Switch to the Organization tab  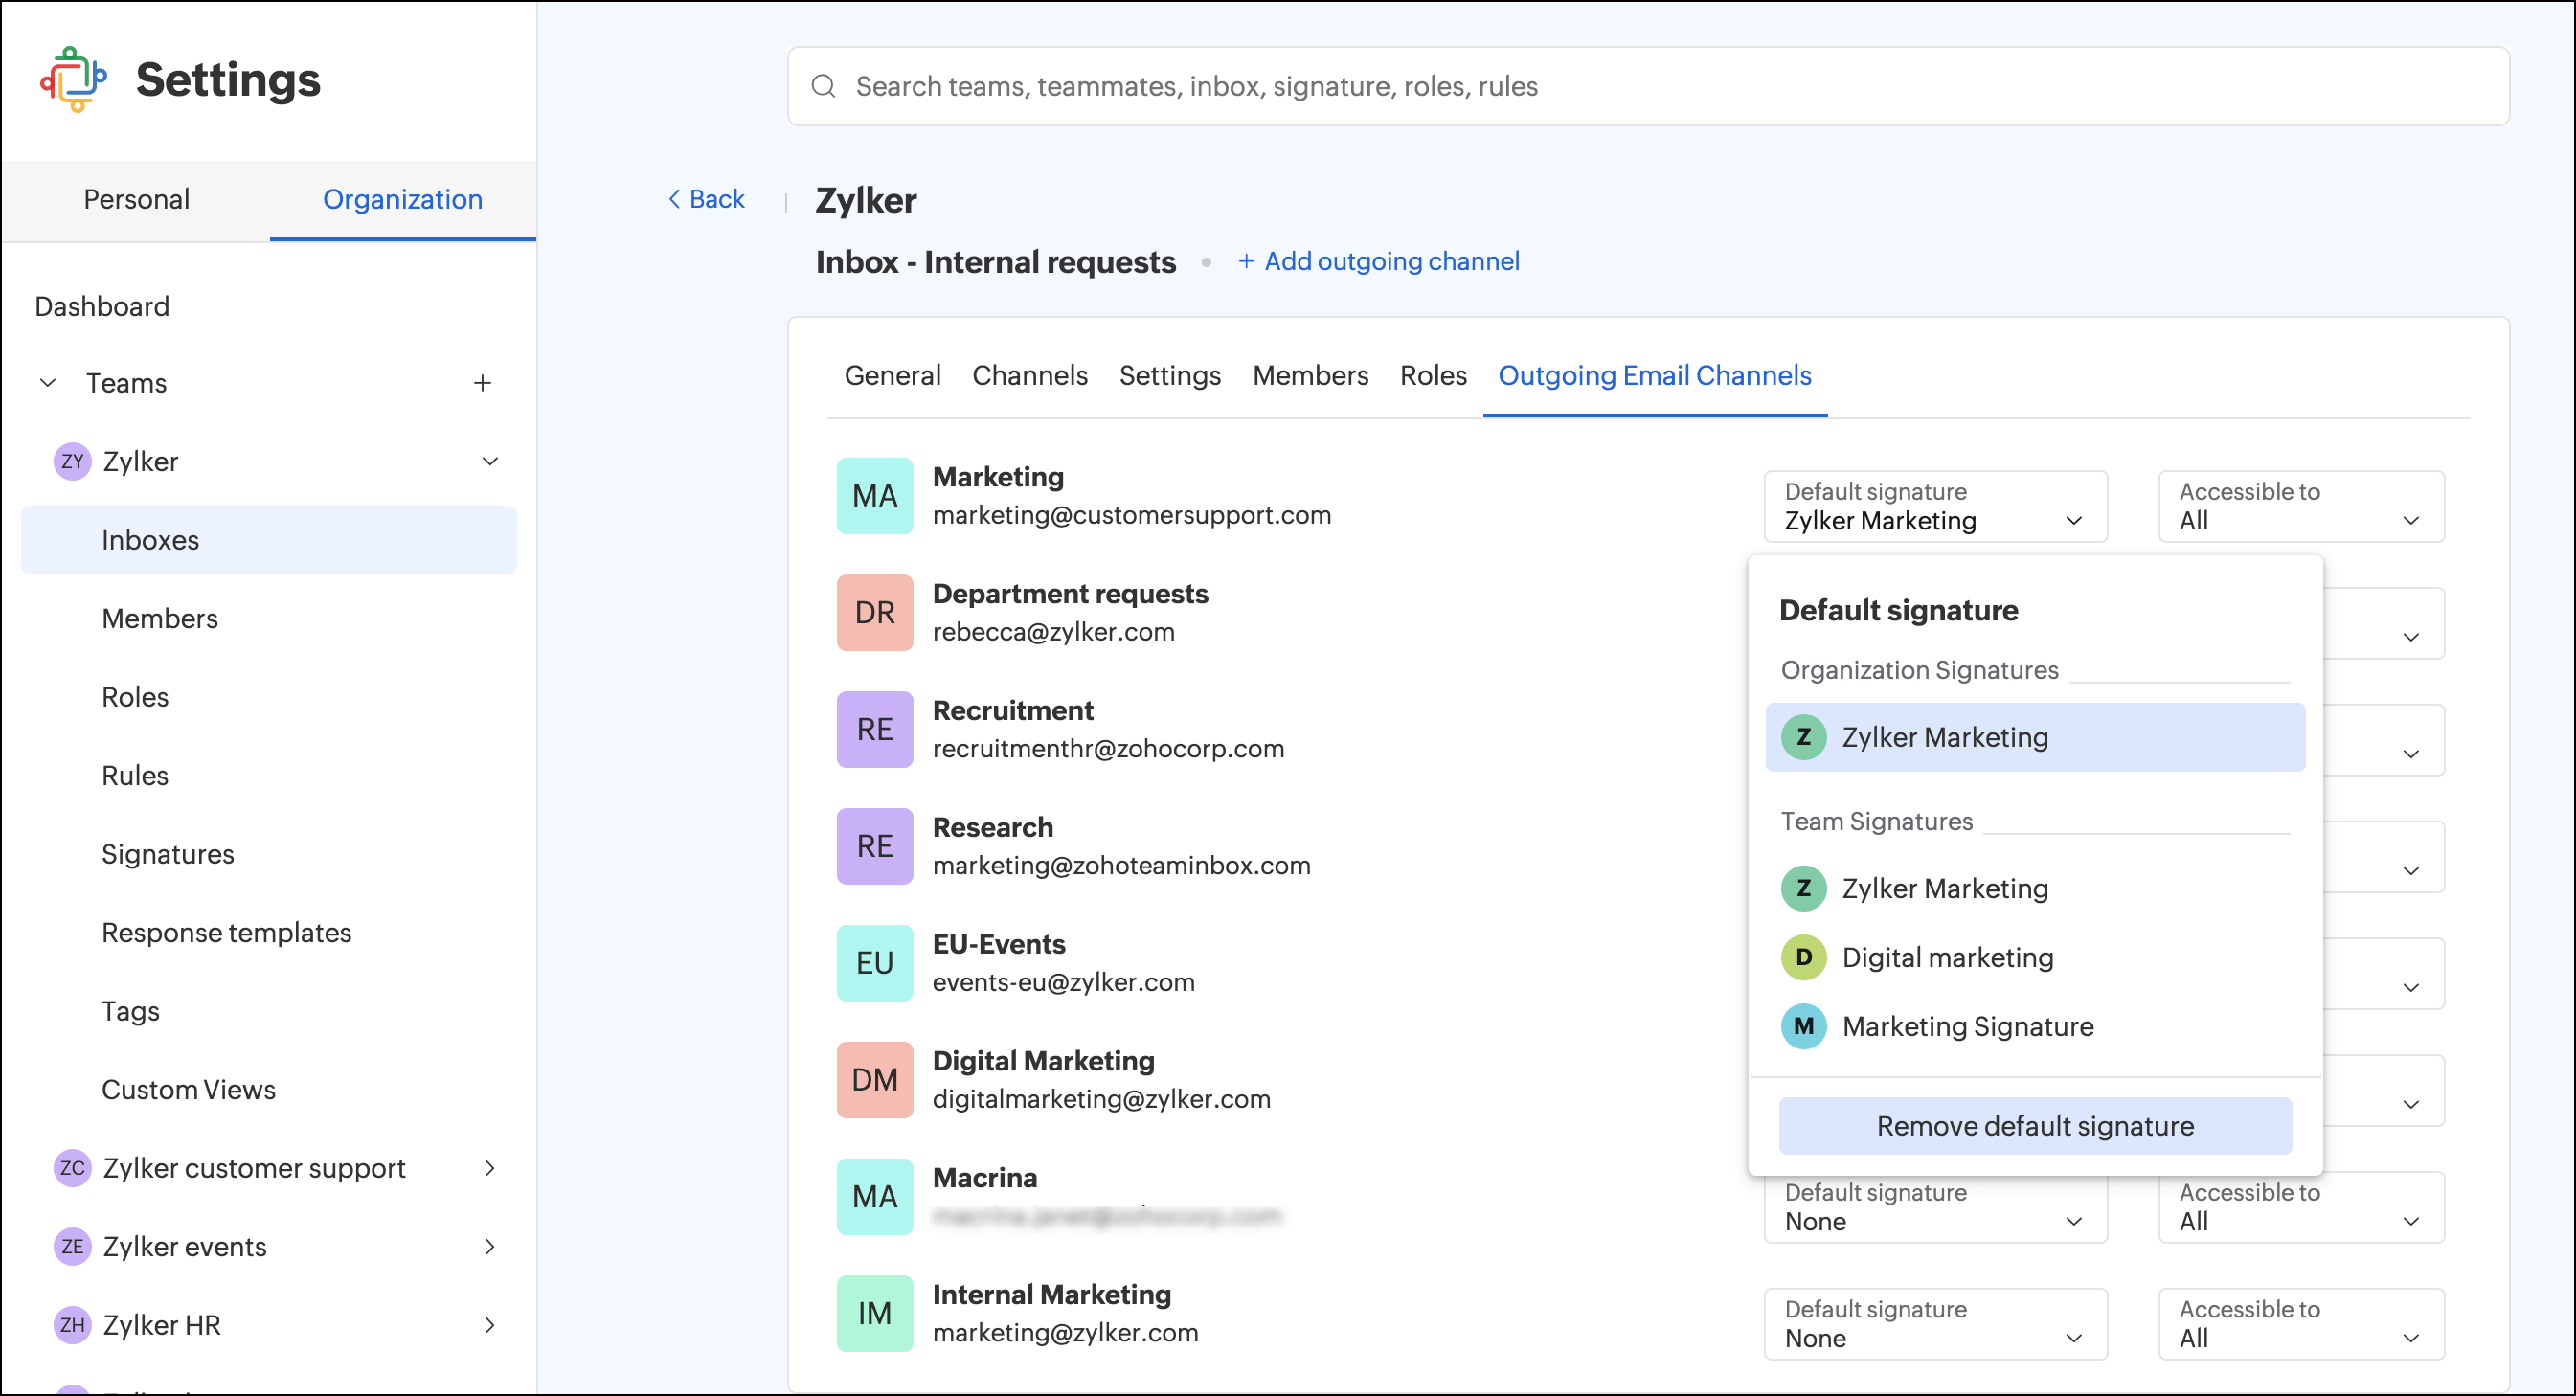pyautogui.click(x=403, y=199)
